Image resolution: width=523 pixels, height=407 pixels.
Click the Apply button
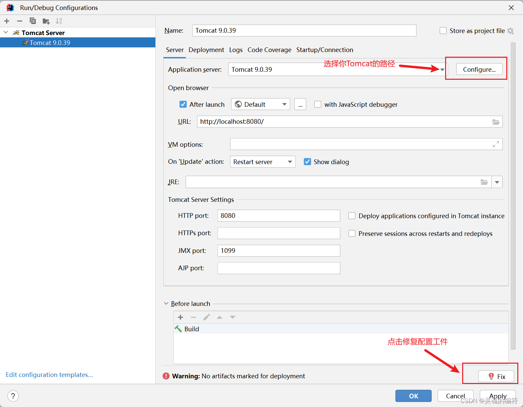(498, 396)
